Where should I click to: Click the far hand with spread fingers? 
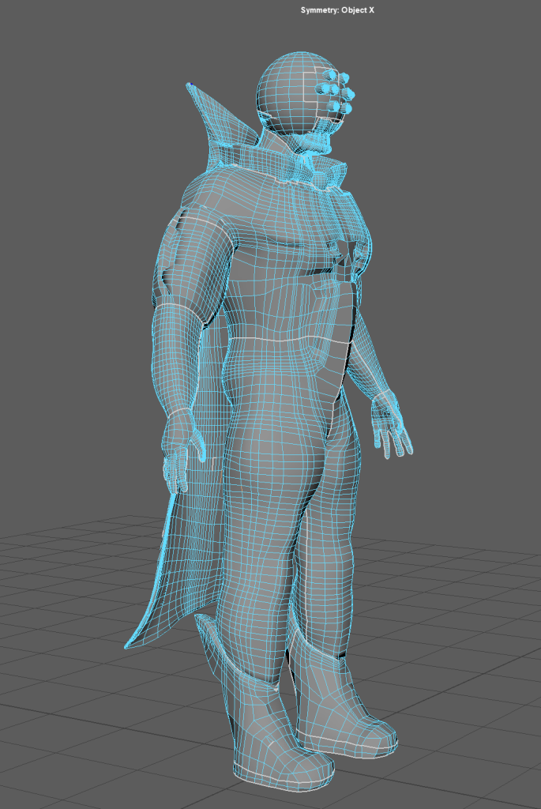(395, 431)
